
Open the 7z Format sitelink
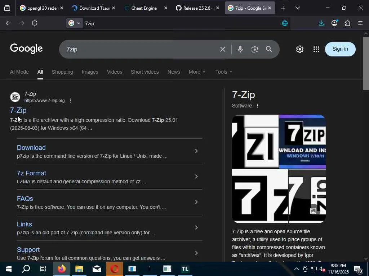coord(32,173)
